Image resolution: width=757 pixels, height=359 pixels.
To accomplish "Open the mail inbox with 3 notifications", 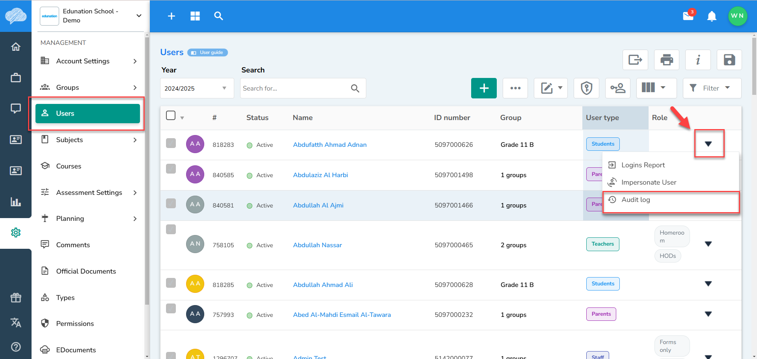I will coord(689,15).
